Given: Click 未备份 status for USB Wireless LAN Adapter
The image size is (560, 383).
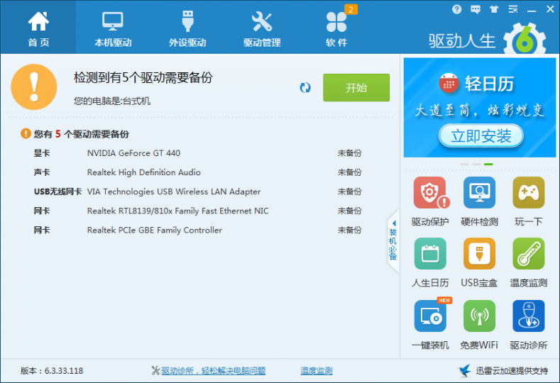Looking at the screenshot, I should [x=350, y=191].
